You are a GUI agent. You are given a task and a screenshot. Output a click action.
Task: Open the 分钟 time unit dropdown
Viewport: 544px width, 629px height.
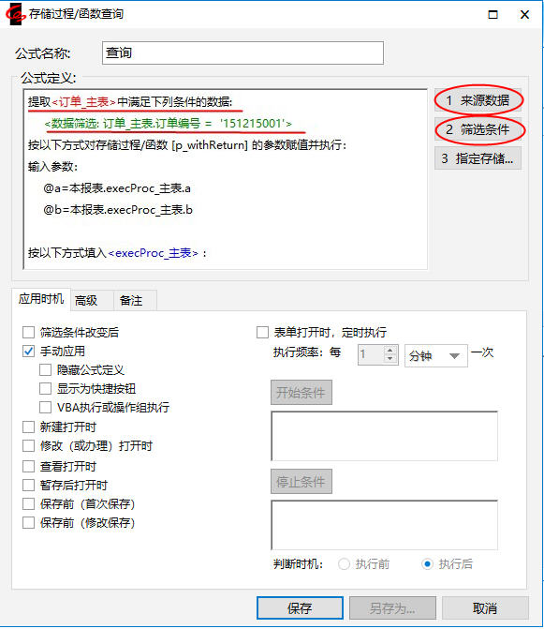(x=435, y=356)
